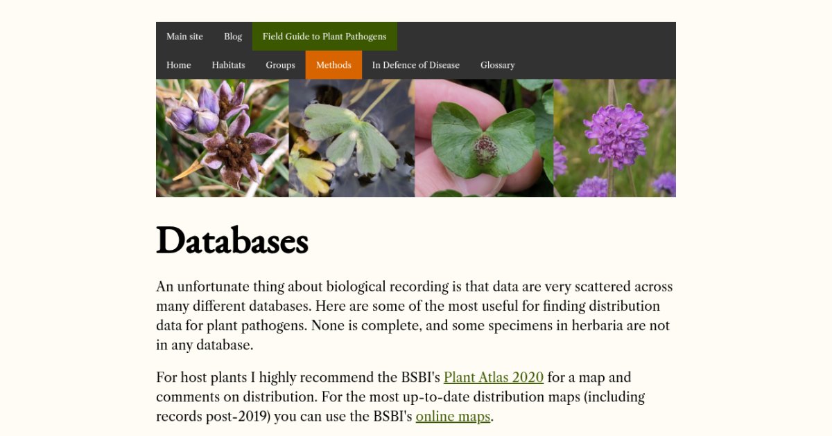
Task: Browse the Groups page
Action: pos(280,65)
